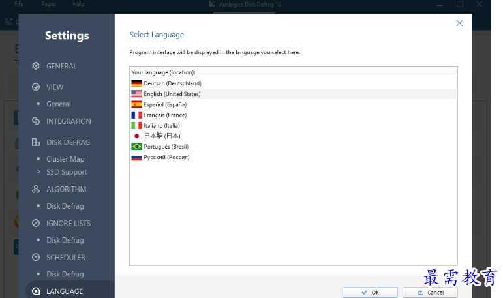Screen dimensions: 503x298
Task: Choose Deutsch (Deutschland) language
Action: click(x=293, y=83)
